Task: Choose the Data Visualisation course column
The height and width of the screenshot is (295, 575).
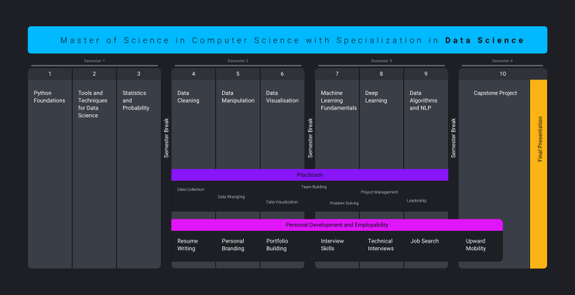Action: coord(282,124)
